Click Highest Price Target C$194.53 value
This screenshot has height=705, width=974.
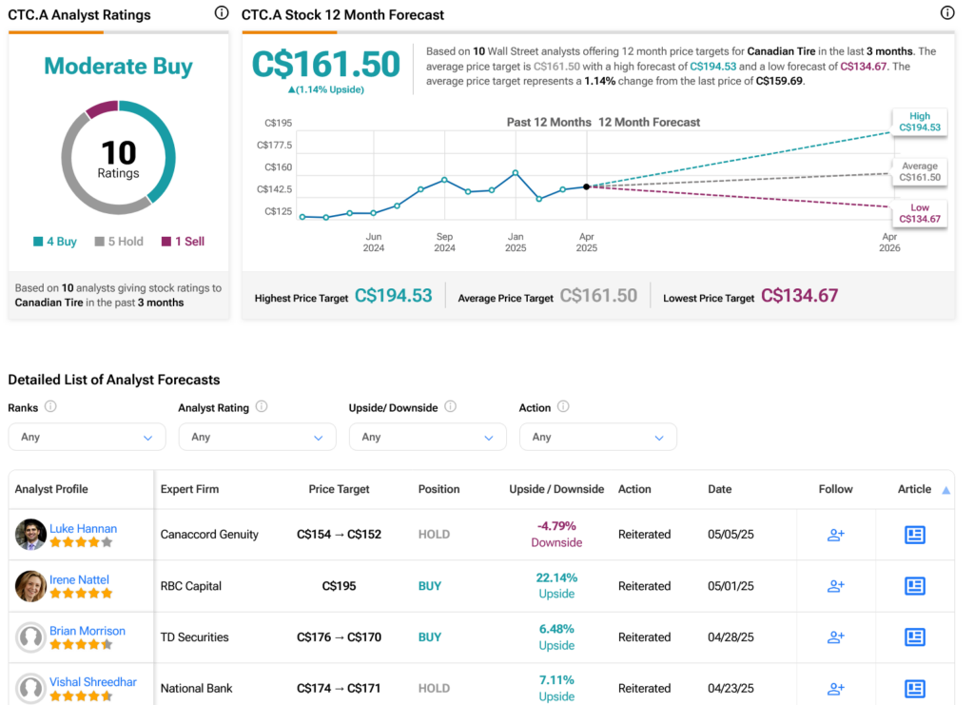point(393,296)
